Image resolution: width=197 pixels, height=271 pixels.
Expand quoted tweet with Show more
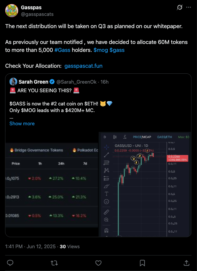click(x=22, y=124)
